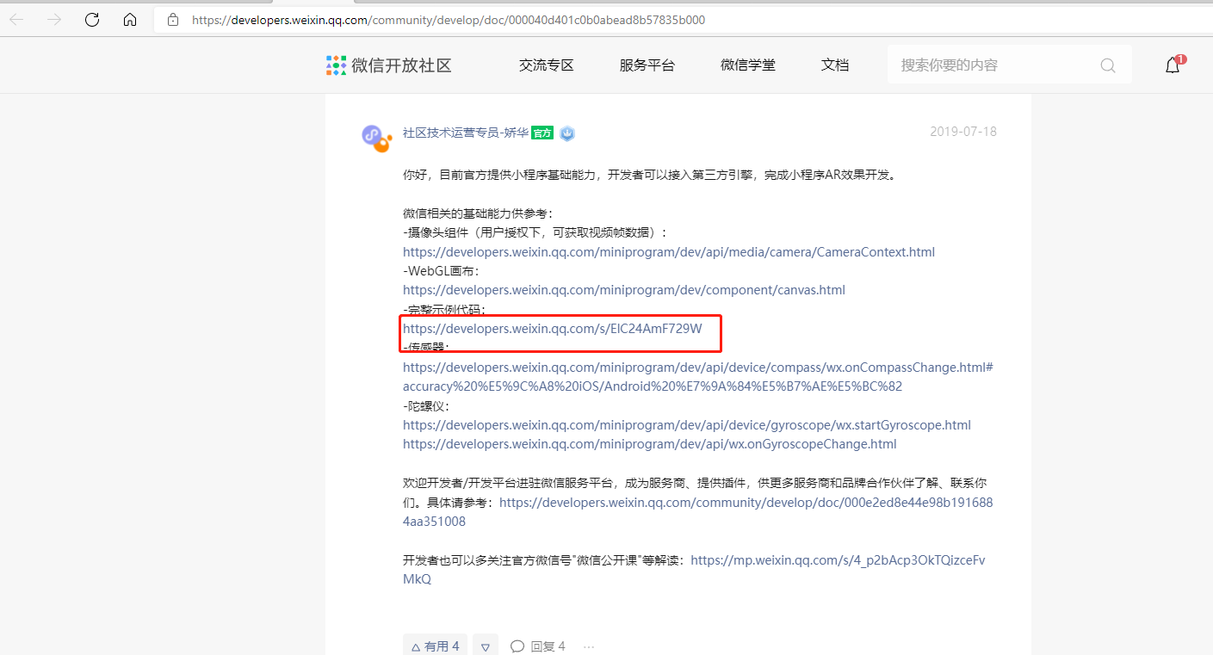The width and height of the screenshot is (1213, 655).
Task: Open the wx.onGyroscopeChange.html link
Action: pyautogui.click(x=650, y=444)
